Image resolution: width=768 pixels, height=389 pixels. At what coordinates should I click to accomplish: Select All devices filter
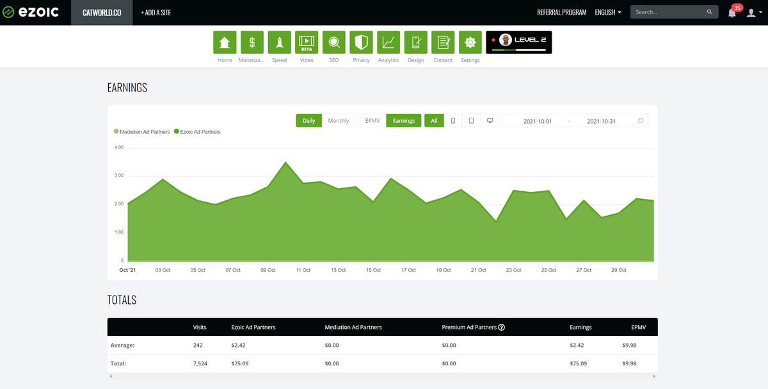tap(434, 120)
